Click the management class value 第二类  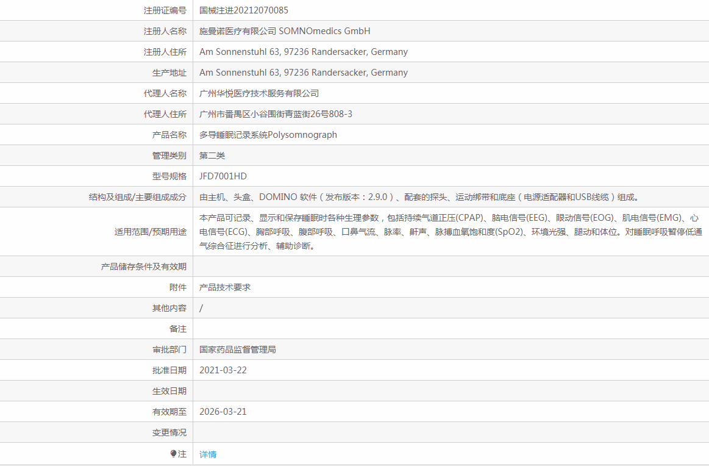tap(212, 156)
